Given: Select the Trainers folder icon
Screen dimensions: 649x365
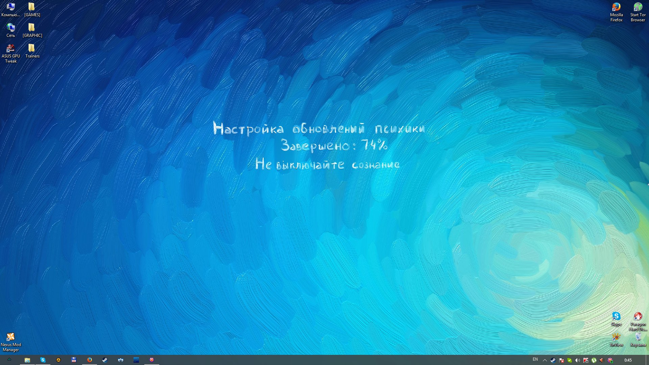Looking at the screenshot, I should pos(32,49).
